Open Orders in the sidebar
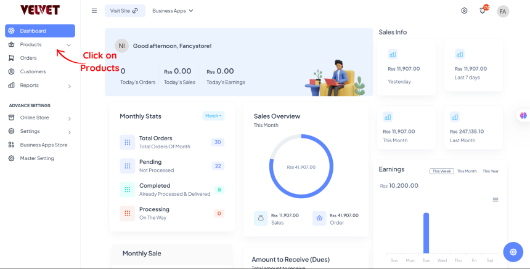Screen dimensions: 530x269 click(28, 58)
